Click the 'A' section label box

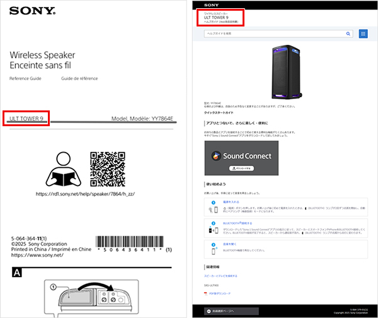(17, 273)
